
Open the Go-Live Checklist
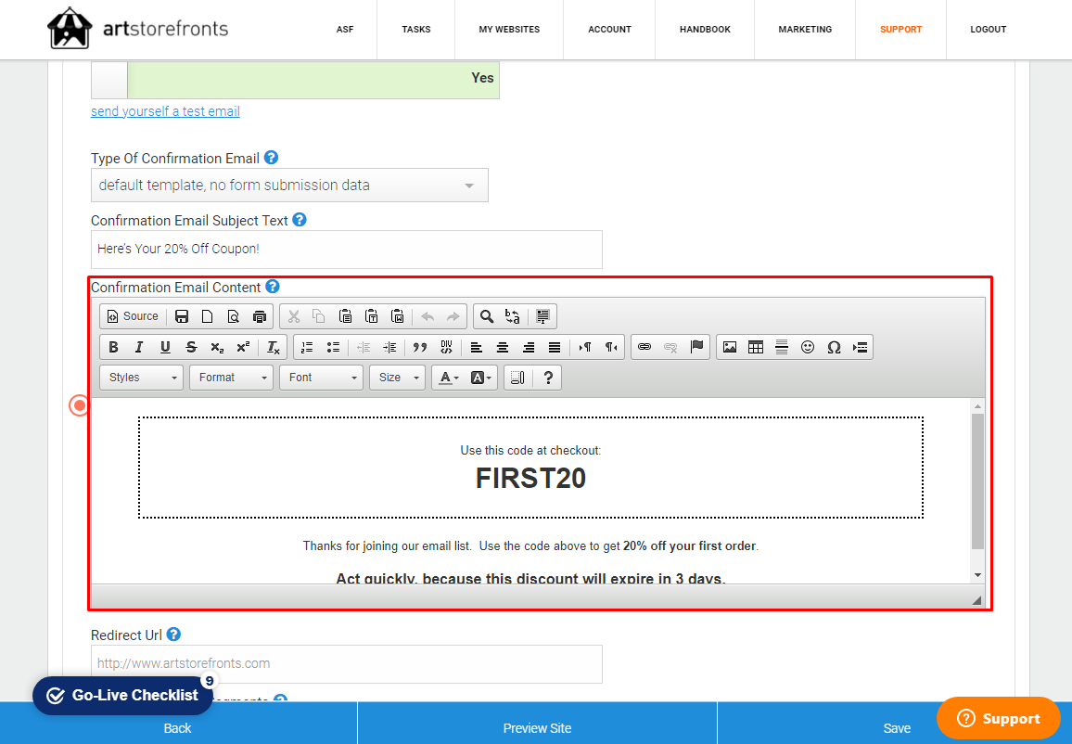(x=123, y=696)
